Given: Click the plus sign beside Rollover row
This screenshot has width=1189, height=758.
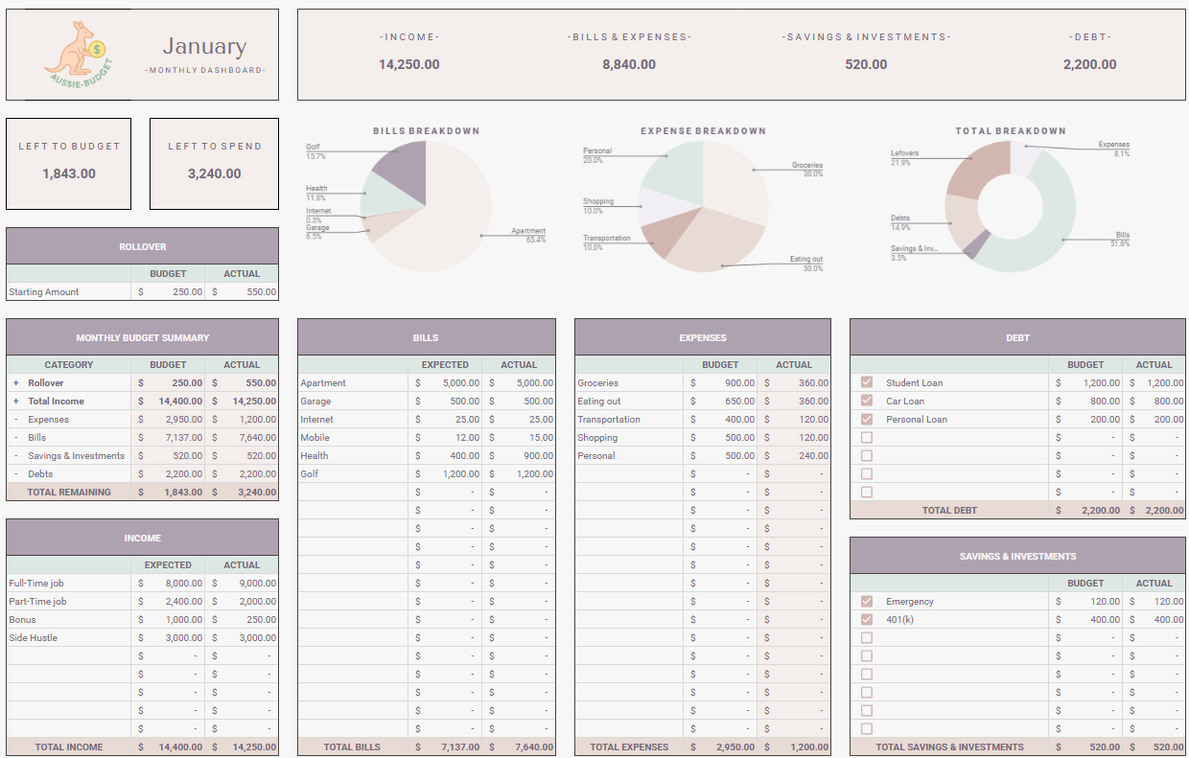Looking at the screenshot, I should (x=16, y=383).
